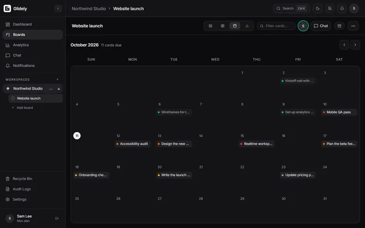Click the October 2026 heading
Viewport: 365px width, 228px height.
click(84, 45)
